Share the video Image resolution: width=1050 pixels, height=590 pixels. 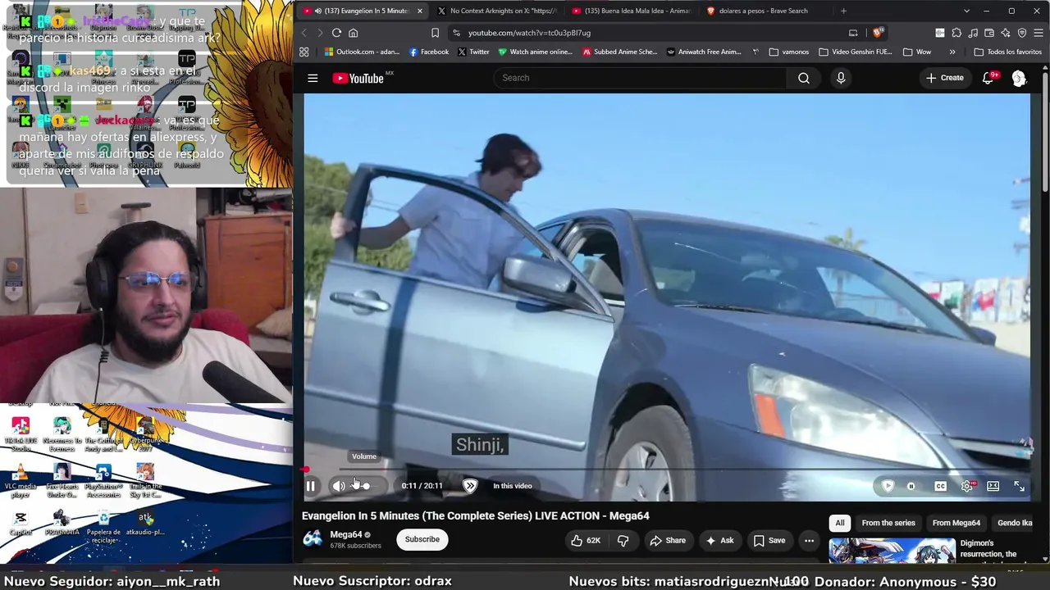coord(668,540)
